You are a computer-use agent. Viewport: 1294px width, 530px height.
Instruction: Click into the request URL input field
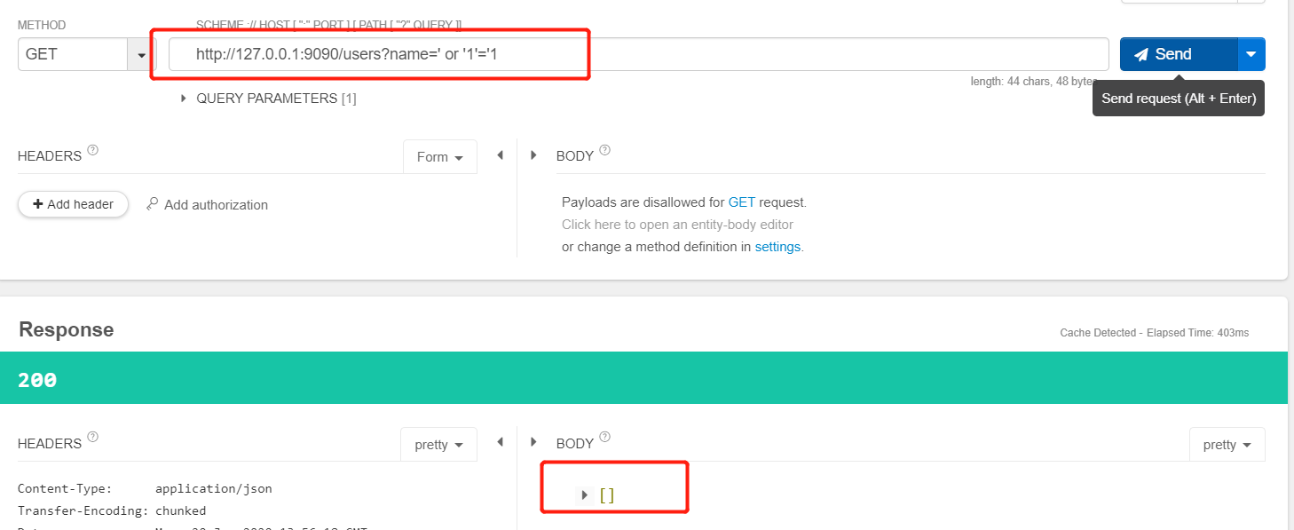(x=639, y=54)
